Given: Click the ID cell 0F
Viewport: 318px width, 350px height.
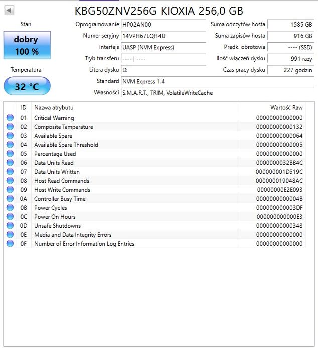Looking at the screenshot, I should pos(23,244).
